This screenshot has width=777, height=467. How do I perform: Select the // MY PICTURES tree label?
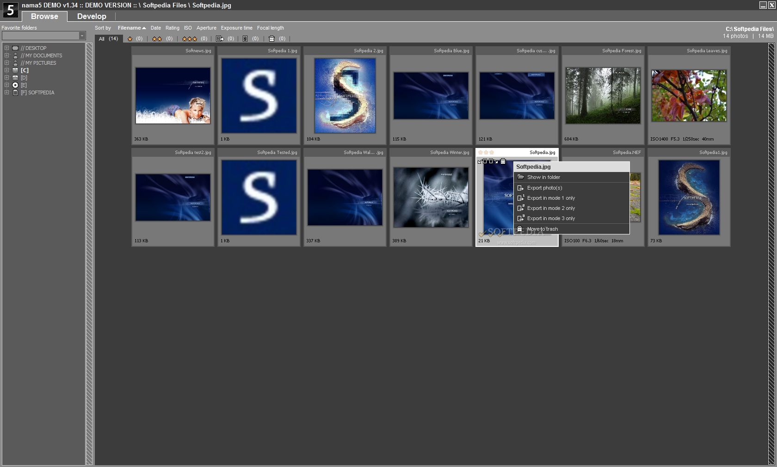pos(38,63)
